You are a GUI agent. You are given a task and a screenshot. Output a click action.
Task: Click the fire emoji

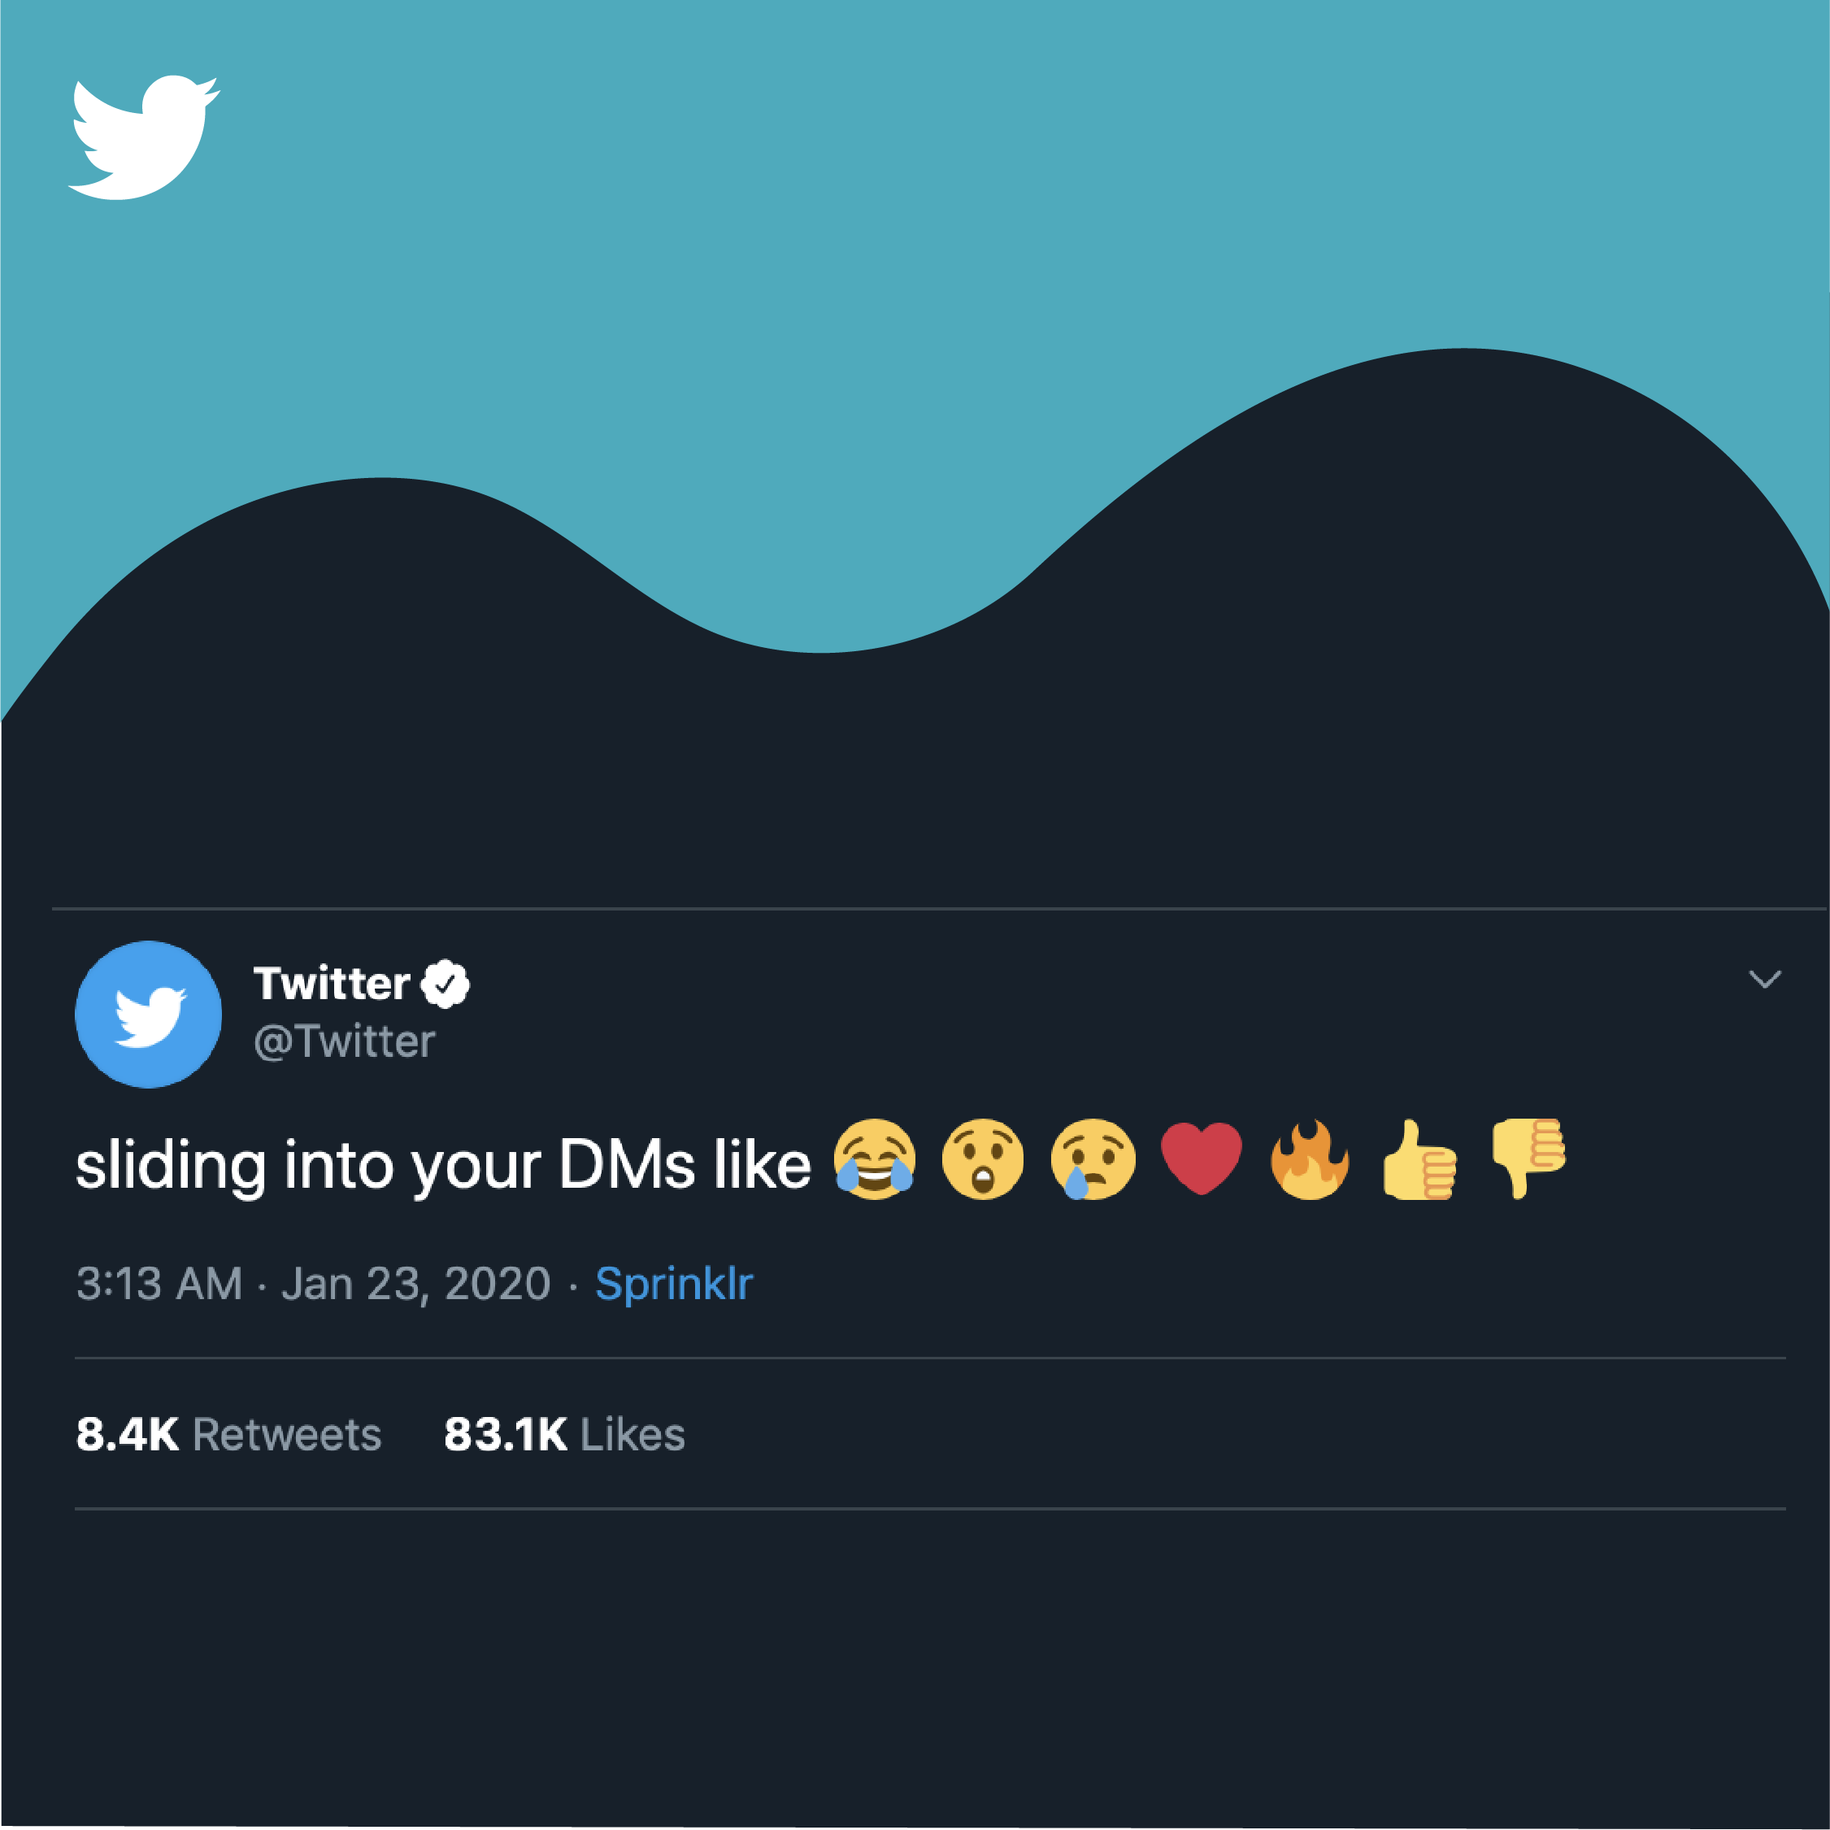pyautogui.click(x=1310, y=1160)
